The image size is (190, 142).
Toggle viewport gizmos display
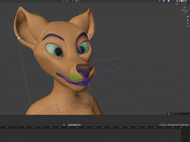click(164, 1)
